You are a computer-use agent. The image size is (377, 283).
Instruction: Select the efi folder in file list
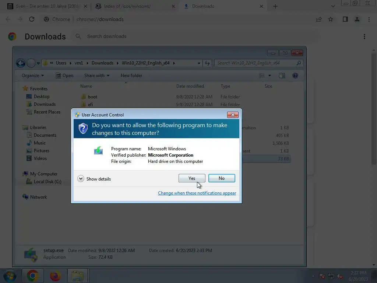pos(87,104)
